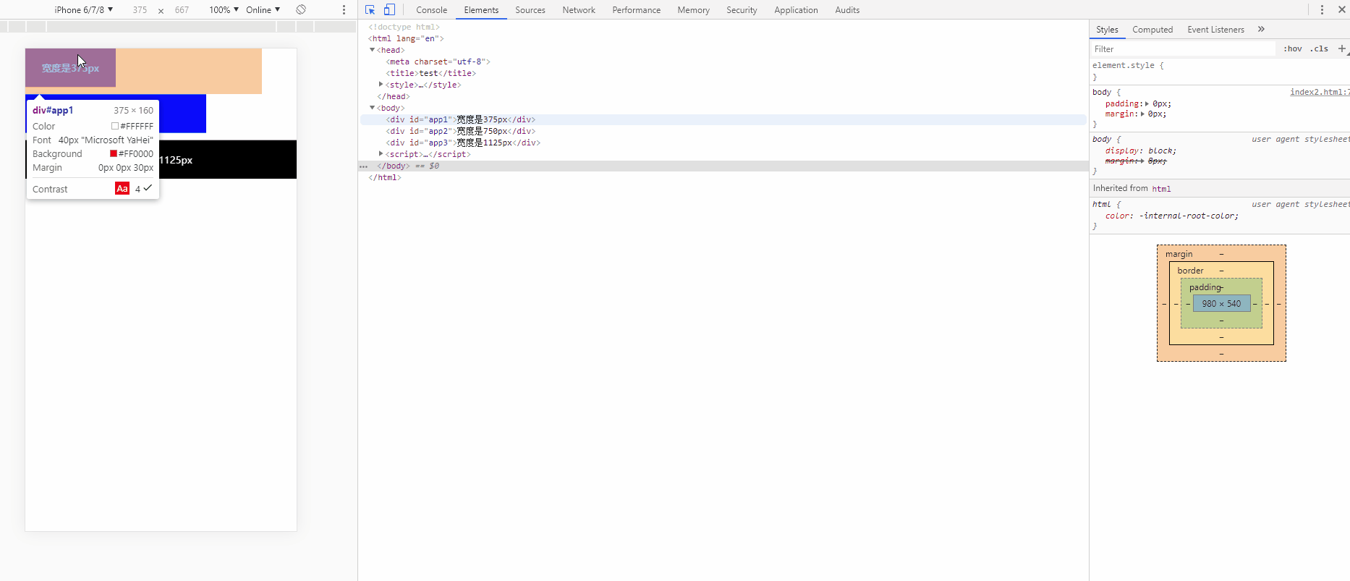
Task: Open the Application tab
Action: point(796,10)
